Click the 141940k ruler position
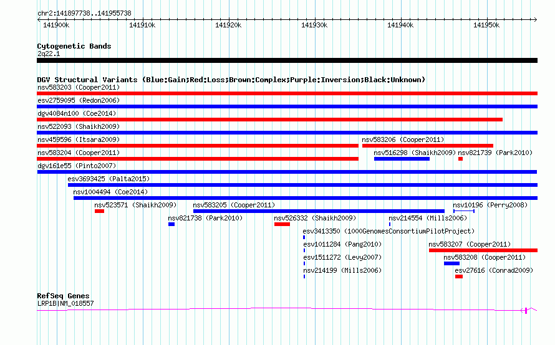This screenshot has width=555, height=345. 400,25
